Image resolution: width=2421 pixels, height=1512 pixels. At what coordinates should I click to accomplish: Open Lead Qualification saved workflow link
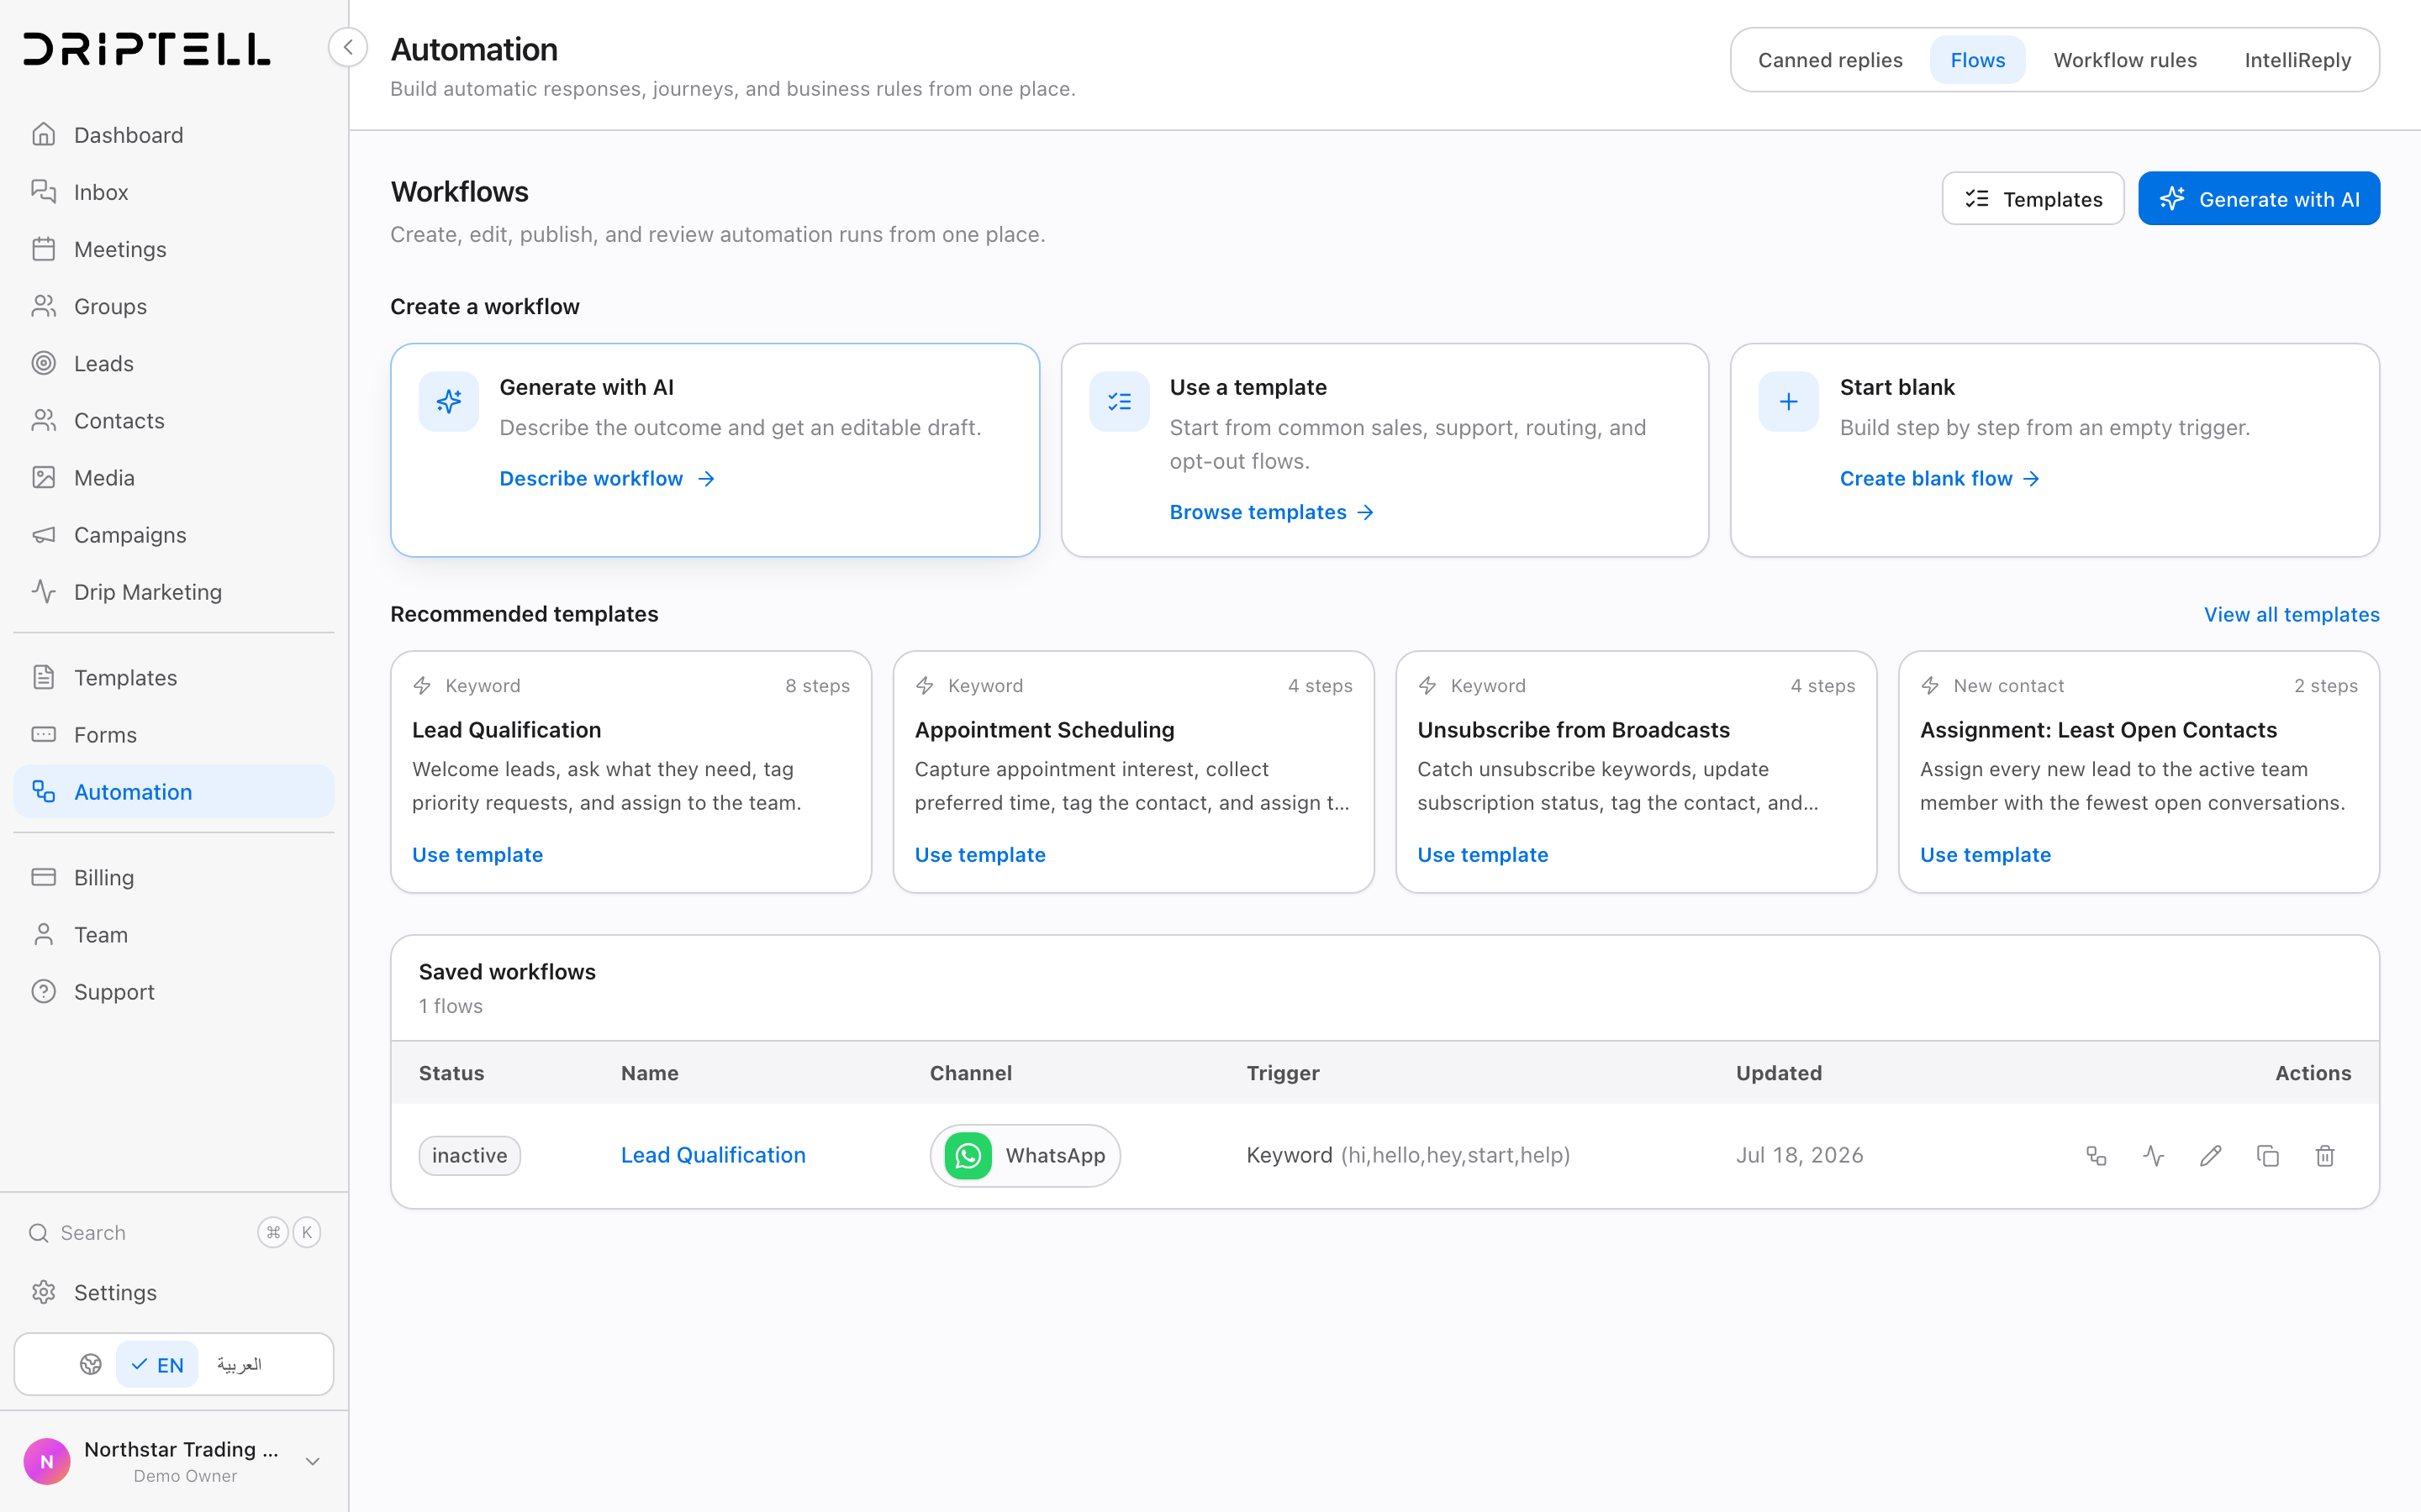tap(714, 1155)
